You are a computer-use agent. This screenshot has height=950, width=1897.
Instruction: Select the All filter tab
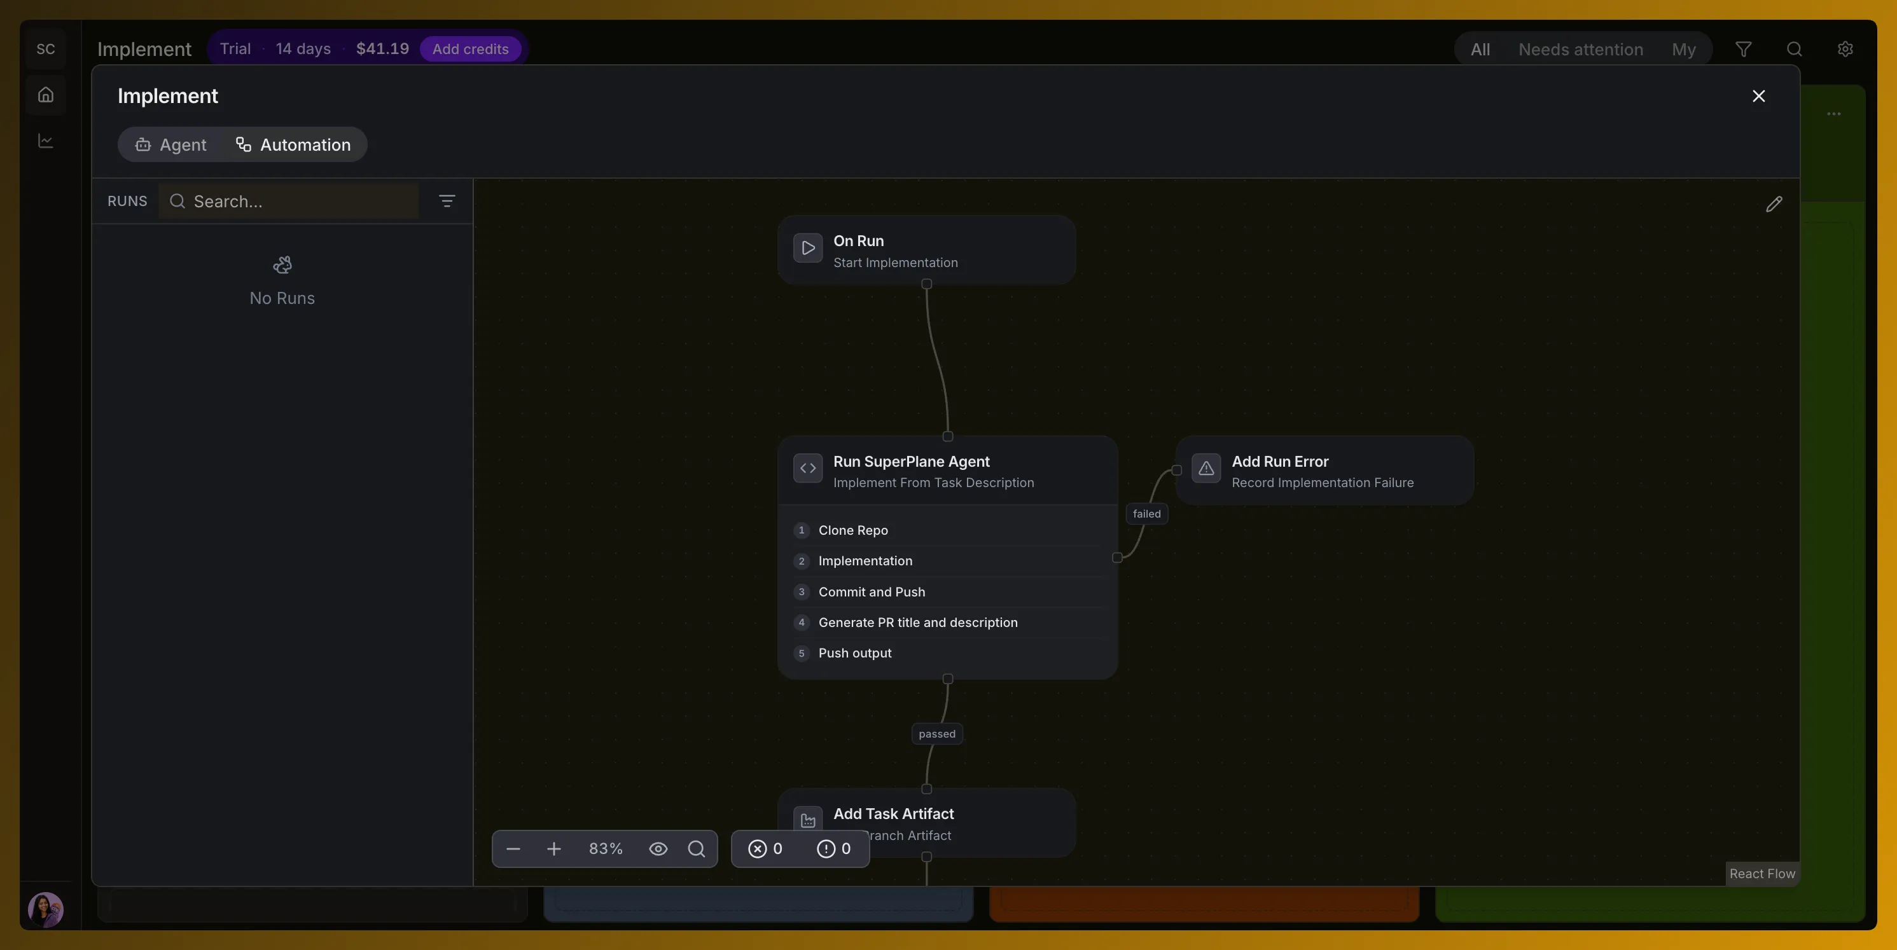[x=1480, y=50]
